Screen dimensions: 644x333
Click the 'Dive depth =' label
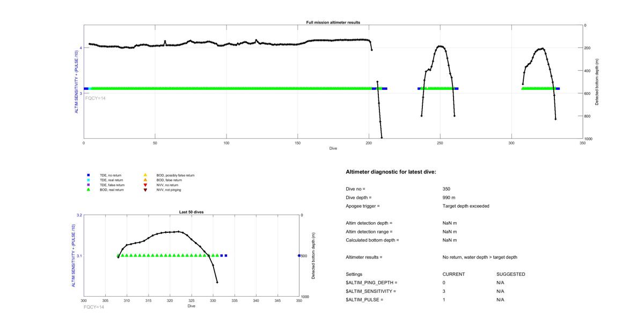(358, 198)
